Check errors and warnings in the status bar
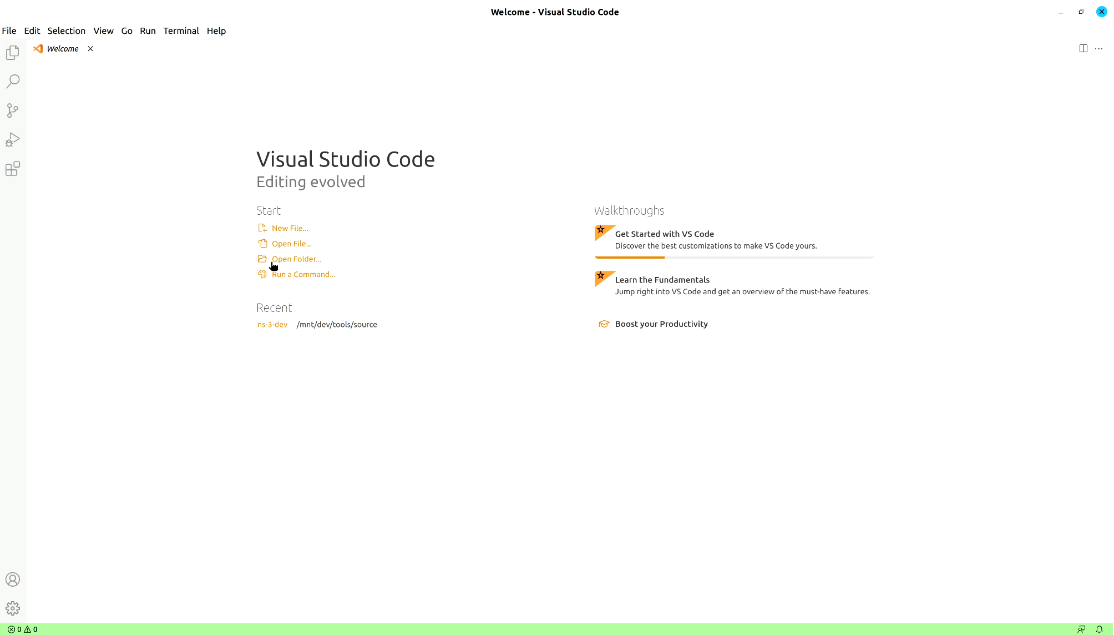This screenshot has height=635, width=1114. click(22, 629)
